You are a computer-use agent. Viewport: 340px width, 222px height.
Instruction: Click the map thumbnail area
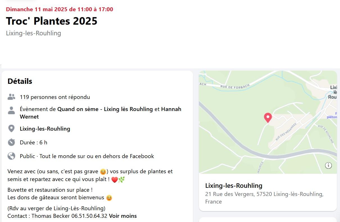[x=268, y=122]
